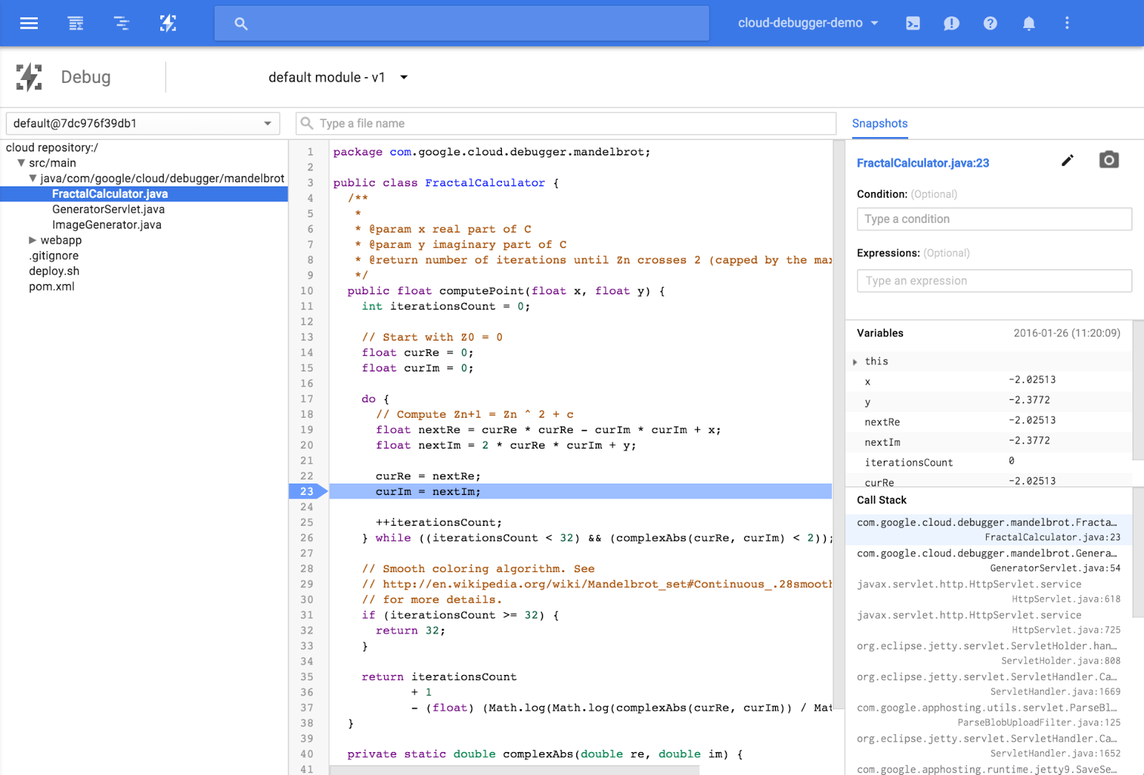Select HttpServlet.java:618 call stack frame

point(989,591)
